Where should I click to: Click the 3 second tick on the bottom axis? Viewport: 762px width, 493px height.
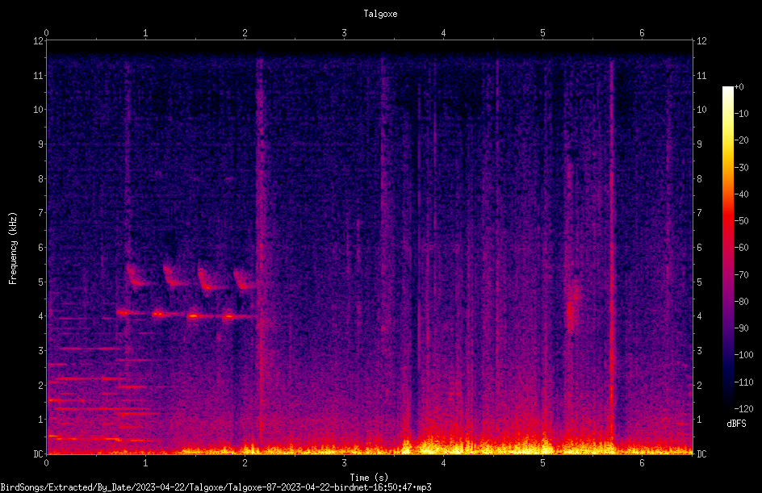tap(344, 463)
